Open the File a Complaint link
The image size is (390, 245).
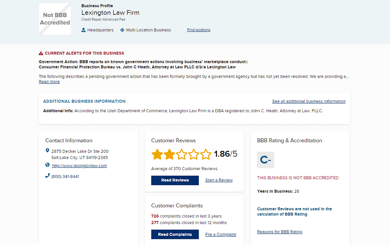click(221, 235)
